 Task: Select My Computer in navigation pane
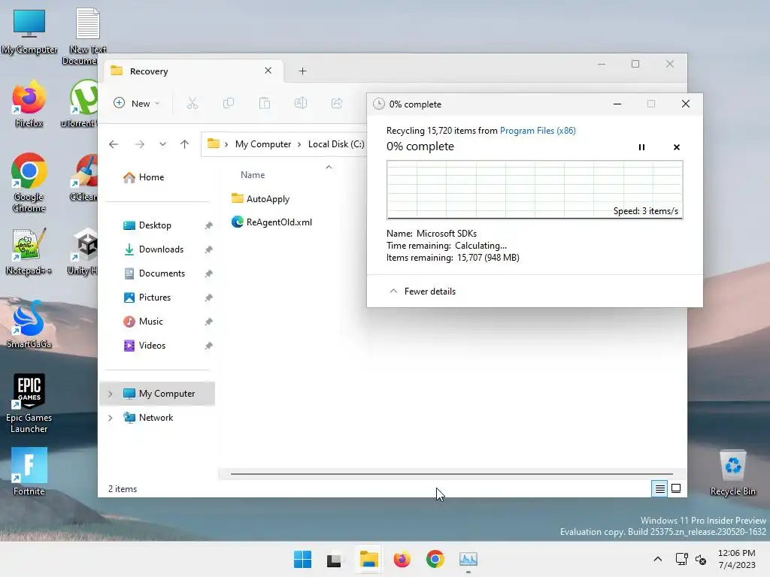tap(157, 394)
